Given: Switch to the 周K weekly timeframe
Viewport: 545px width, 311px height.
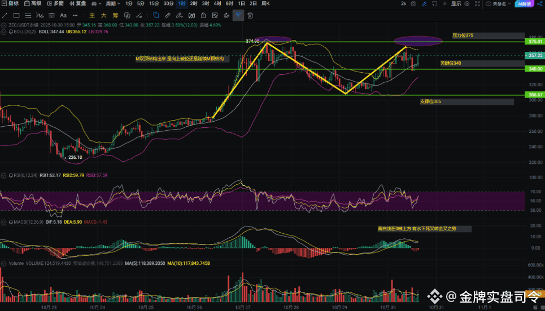Looking at the screenshot, I should pos(265,3).
